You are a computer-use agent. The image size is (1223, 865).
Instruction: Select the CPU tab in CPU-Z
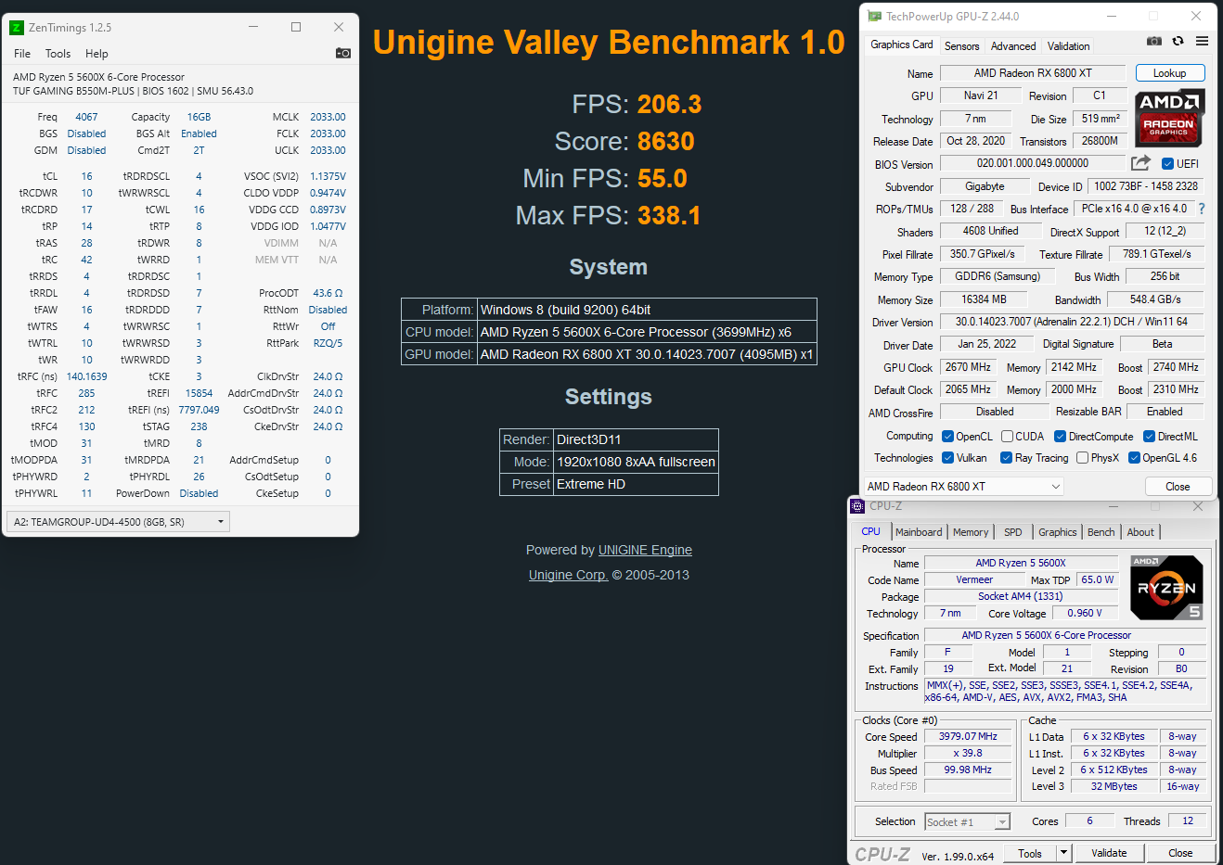(870, 531)
